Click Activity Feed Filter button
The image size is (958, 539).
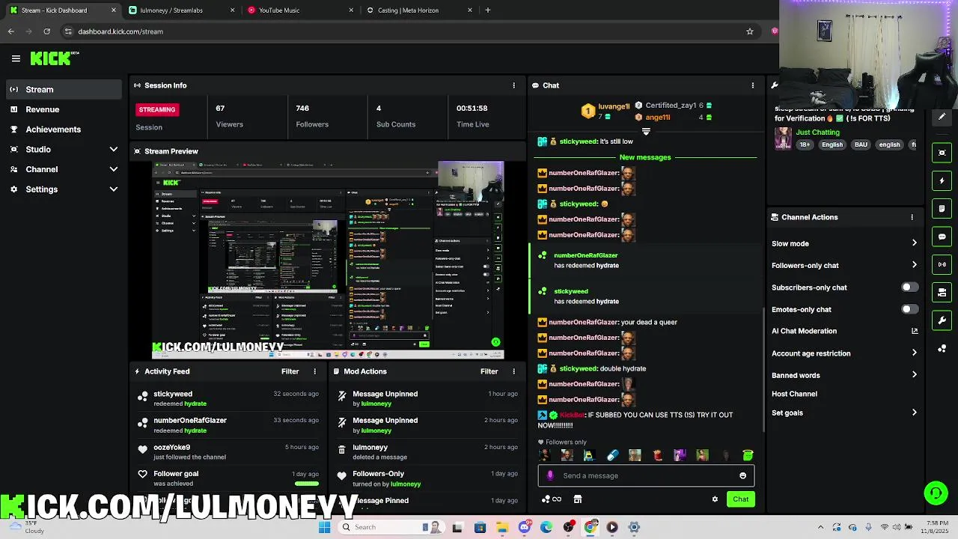pyautogui.click(x=290, y=371)
